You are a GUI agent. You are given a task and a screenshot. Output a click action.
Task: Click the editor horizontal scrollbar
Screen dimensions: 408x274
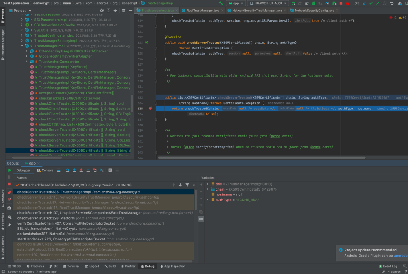[261, 157]
